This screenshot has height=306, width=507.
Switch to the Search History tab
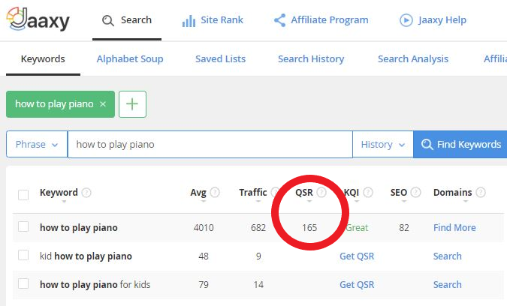[x=311, y=59]
